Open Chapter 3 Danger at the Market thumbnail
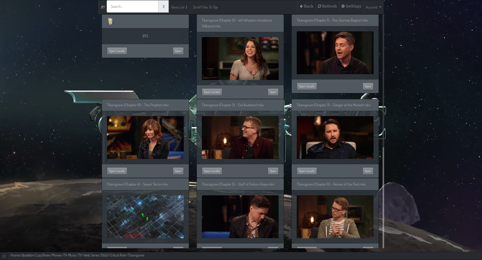 [x=335, y=137]
